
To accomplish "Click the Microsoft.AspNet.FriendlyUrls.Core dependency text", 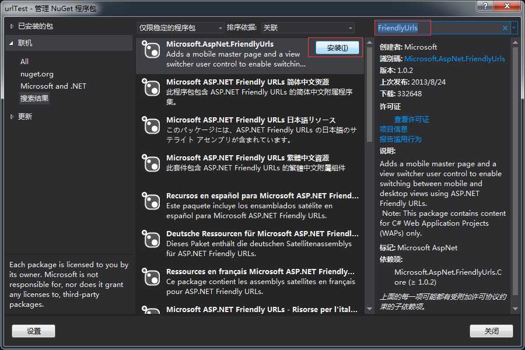I will point(448,277).
